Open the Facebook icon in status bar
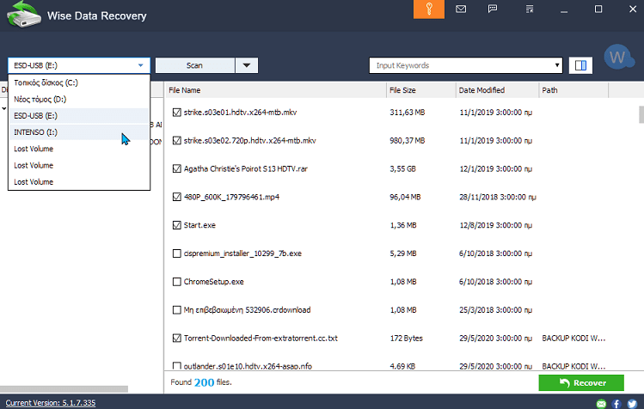Viewport: 644px width, 409px height. tap(616, 404)
